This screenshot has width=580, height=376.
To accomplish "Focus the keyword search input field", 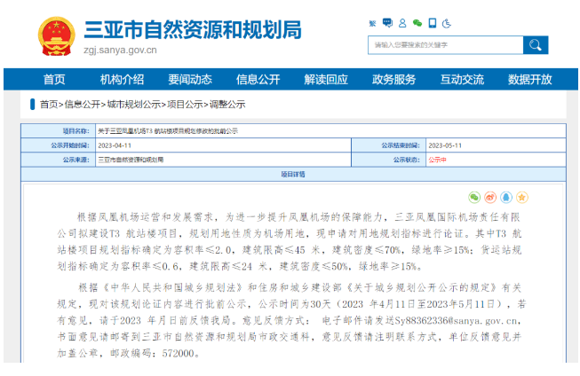I will point(446,44).
